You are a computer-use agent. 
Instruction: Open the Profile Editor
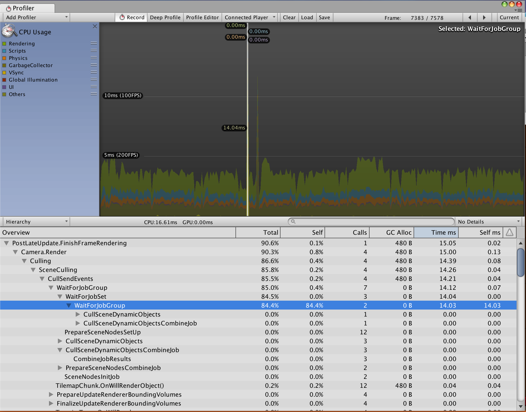(x=202, y=18)
